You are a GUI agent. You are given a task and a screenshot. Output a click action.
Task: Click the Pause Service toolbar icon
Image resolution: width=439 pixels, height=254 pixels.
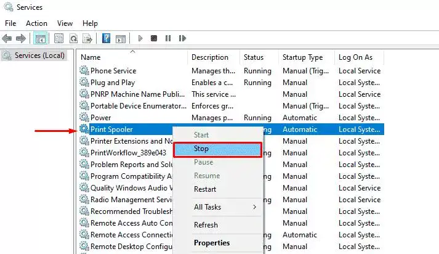(x=168, y=38)
